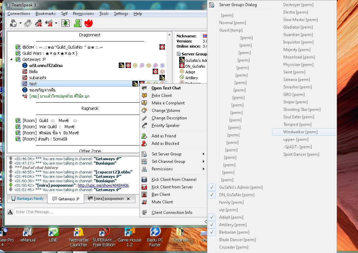Click the Client Connection Info icon
The height and width of the screenshot is (253, 358).
pyautogui.click(x=144, y=213)
